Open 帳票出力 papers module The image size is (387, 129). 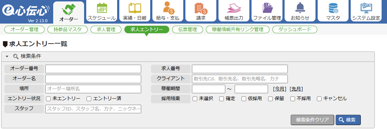234,11
